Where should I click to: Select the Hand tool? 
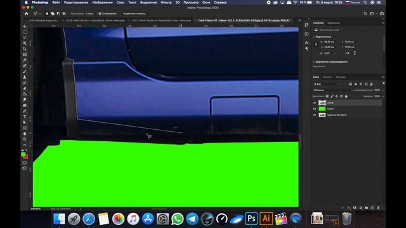[25, 134]
